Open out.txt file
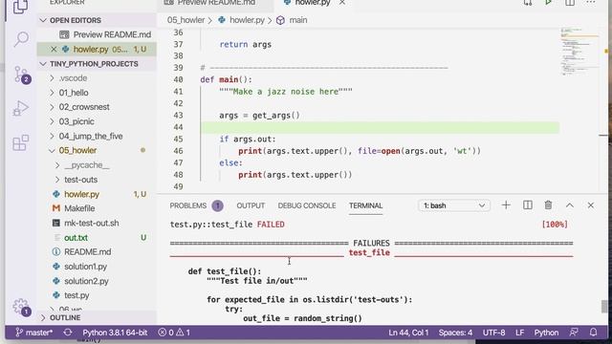 tap(76, 238)
